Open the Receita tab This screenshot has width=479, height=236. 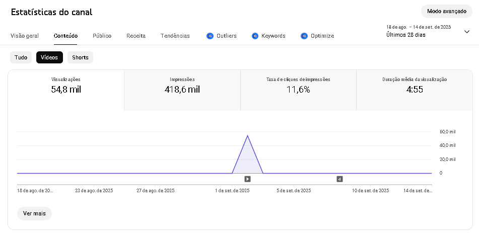(x=136, y=36)
